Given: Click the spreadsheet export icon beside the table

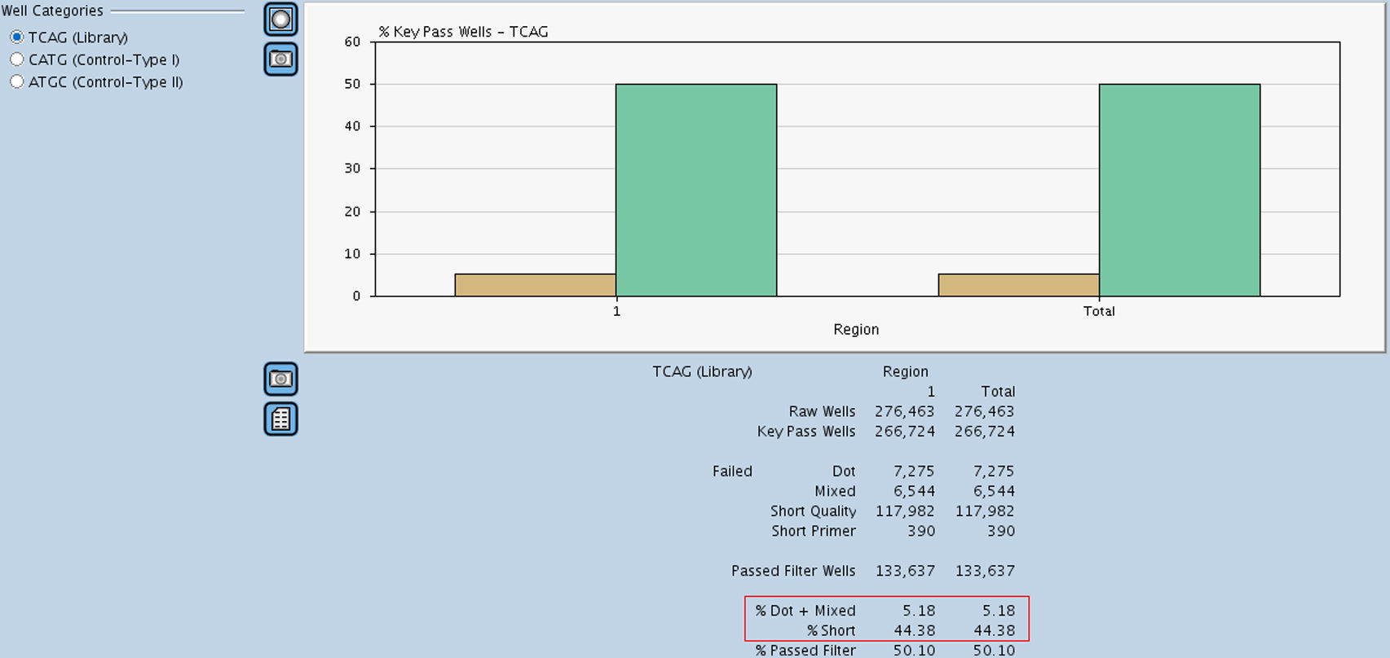Looking at the screenshot, I should (x=280, y=419).
